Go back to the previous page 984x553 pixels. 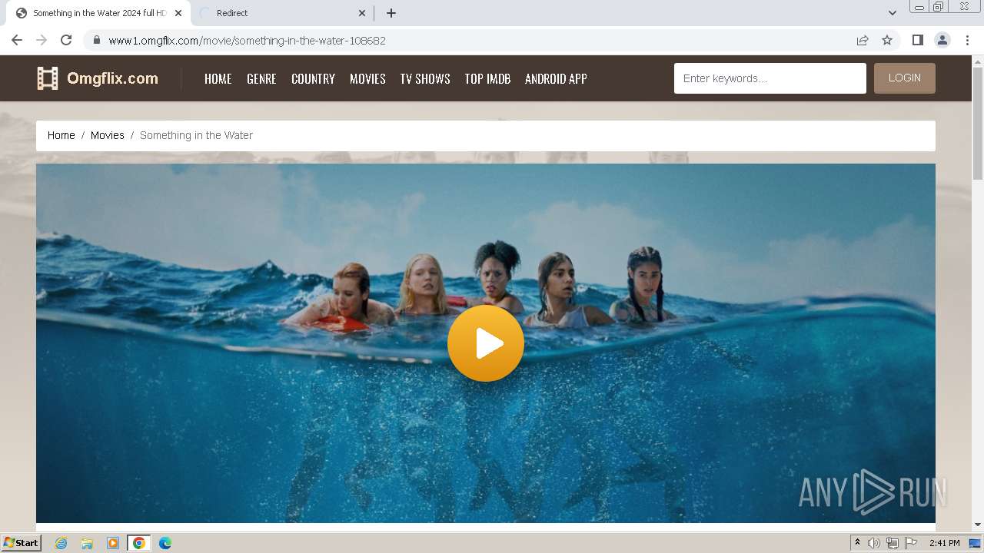click(17, 40)
